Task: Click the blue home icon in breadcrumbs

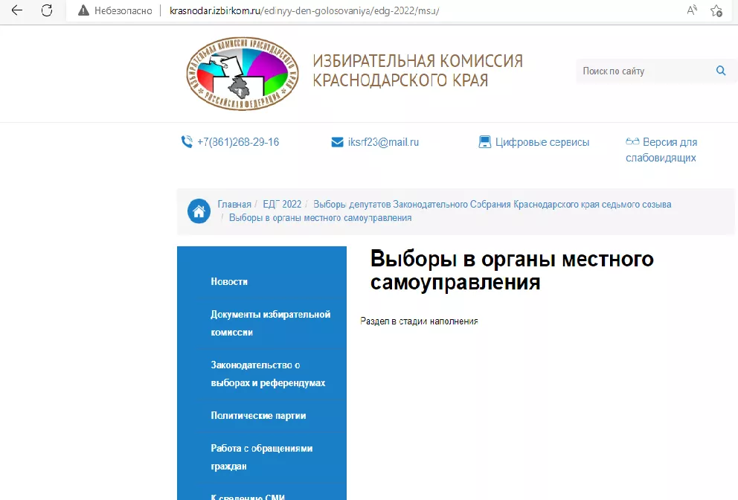Action: click(199, 211)
